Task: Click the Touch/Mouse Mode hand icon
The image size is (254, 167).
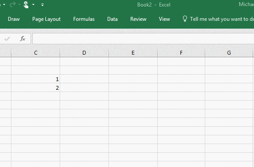Action: click(26, 5)
